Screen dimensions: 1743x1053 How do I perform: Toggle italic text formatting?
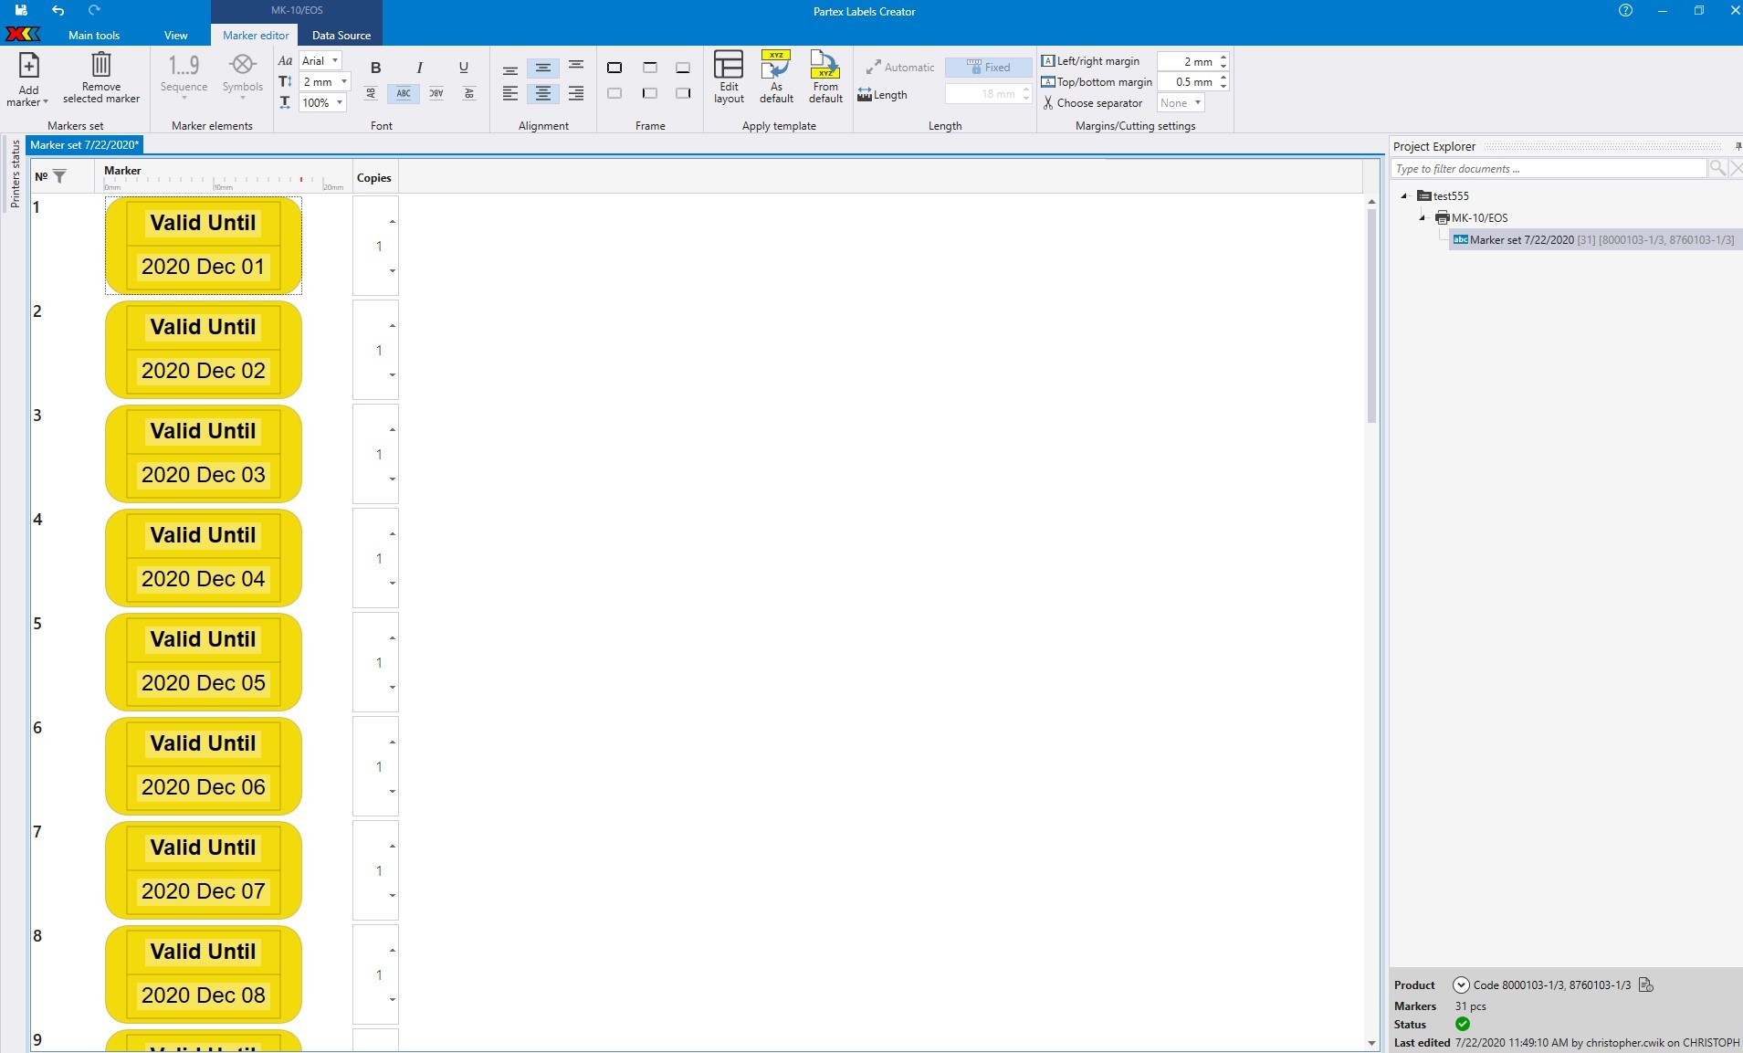(419, 68)
